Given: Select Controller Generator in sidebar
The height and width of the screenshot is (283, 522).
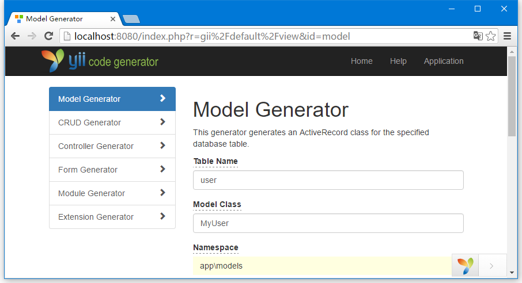Looking at the screenshot, I should click(x=112, y=146).
